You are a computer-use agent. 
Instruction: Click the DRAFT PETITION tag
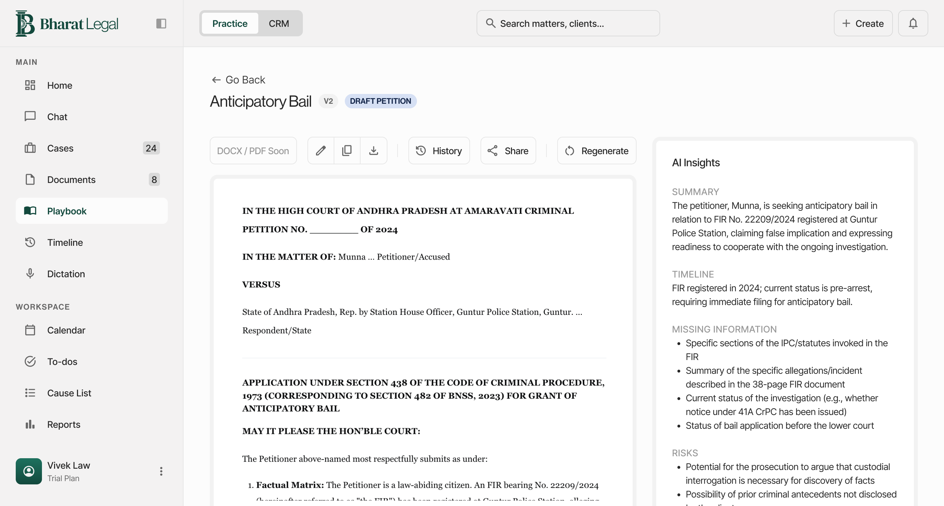point(380,101)
